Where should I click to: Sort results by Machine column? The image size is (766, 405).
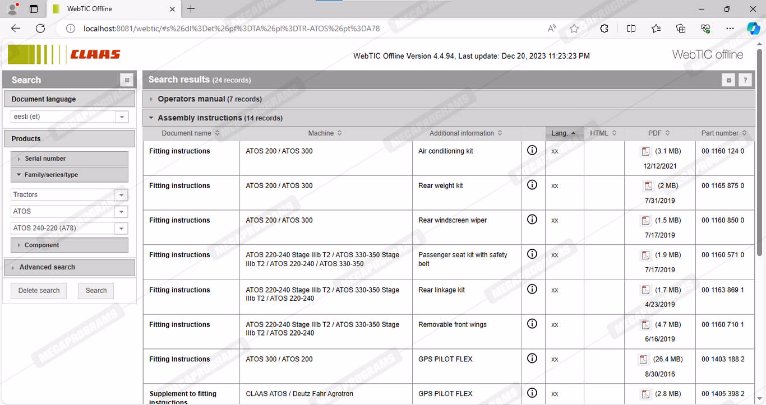[x=325, y=133]
